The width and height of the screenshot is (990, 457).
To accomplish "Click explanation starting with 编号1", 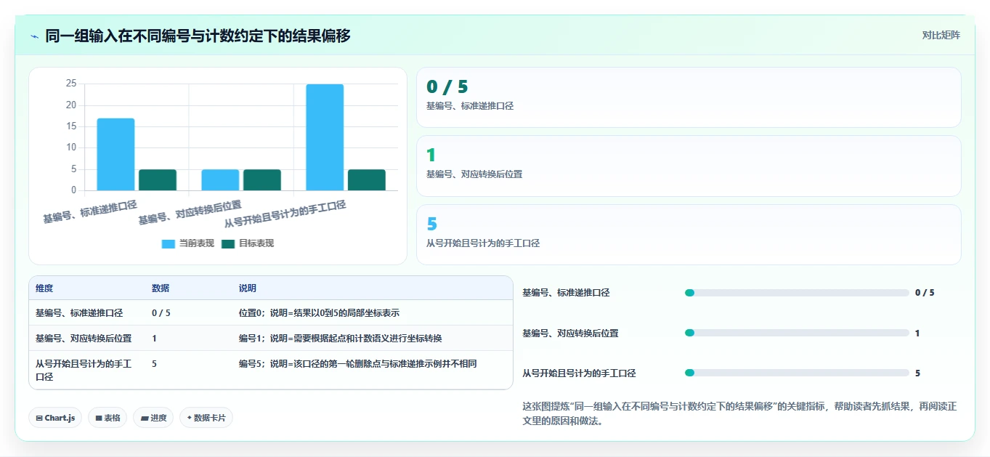I will (341, 339).
